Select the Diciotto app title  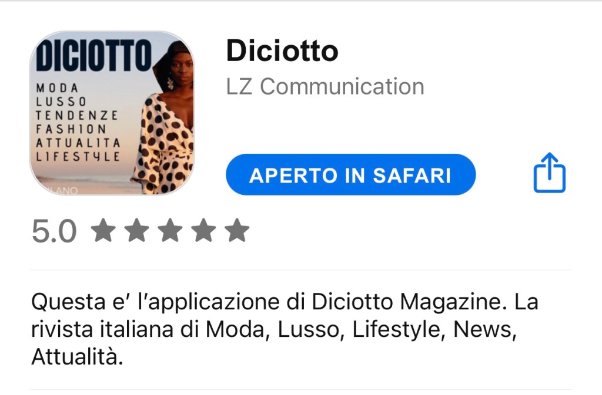282,50
